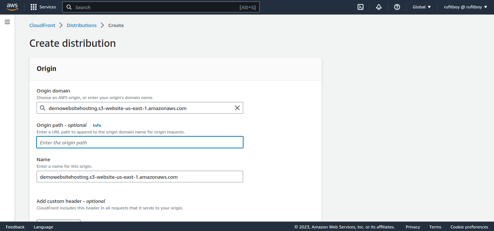Click the magnifier icon in Origin domain
This screenshot has width=494, height=231.
(42, 108)
